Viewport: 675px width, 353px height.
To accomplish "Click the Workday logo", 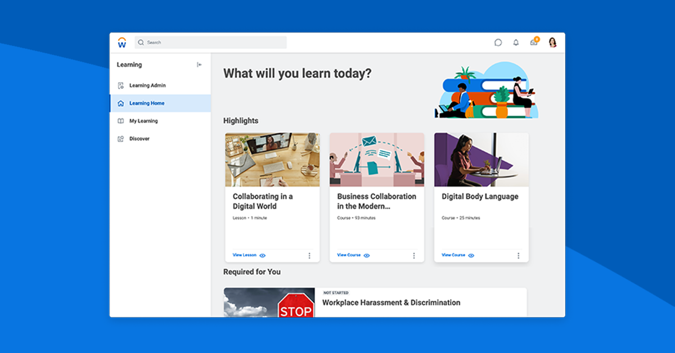I will pyautogui.click(x=122, y=42).
